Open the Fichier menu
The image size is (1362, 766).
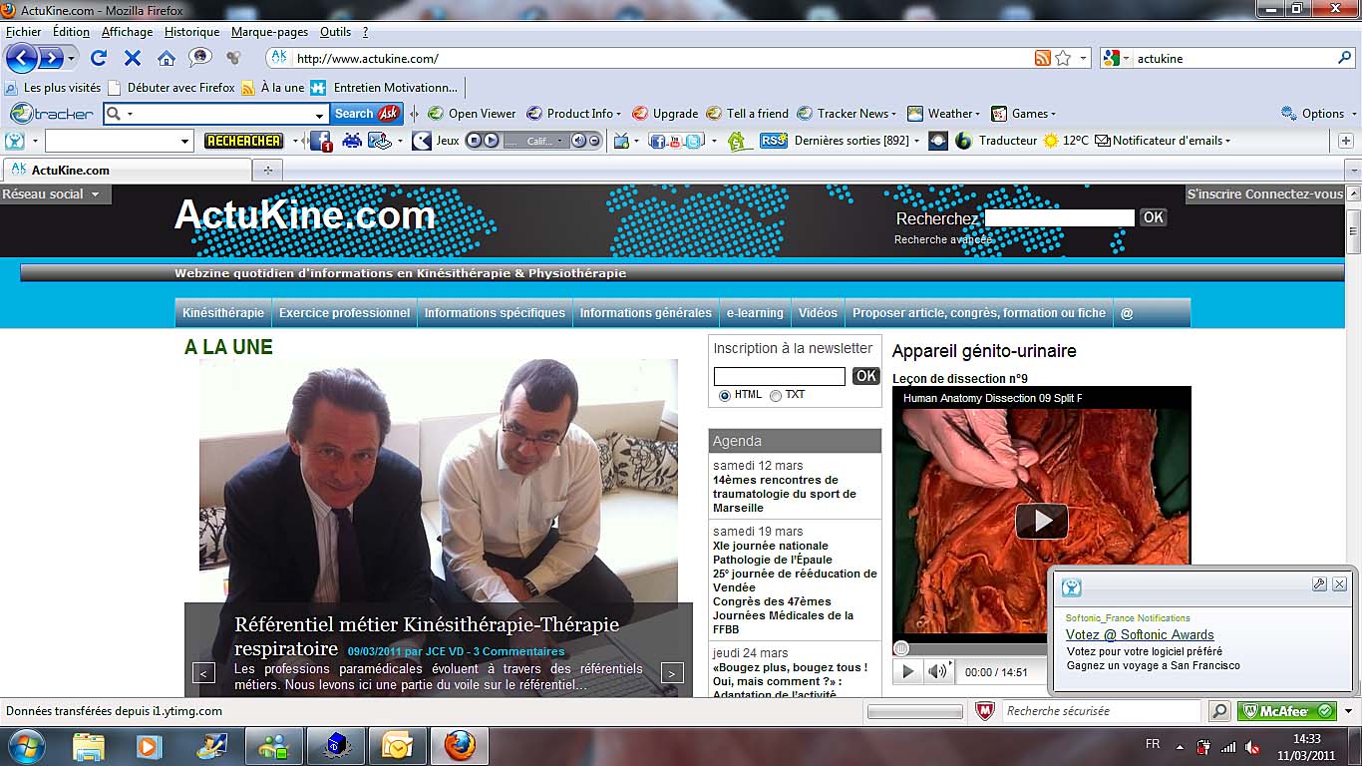24,32
